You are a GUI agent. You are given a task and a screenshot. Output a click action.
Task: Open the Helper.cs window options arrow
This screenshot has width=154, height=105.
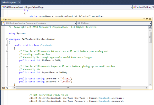point(144,19)
